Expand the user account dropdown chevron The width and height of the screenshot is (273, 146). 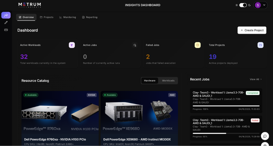click(264, 5)
